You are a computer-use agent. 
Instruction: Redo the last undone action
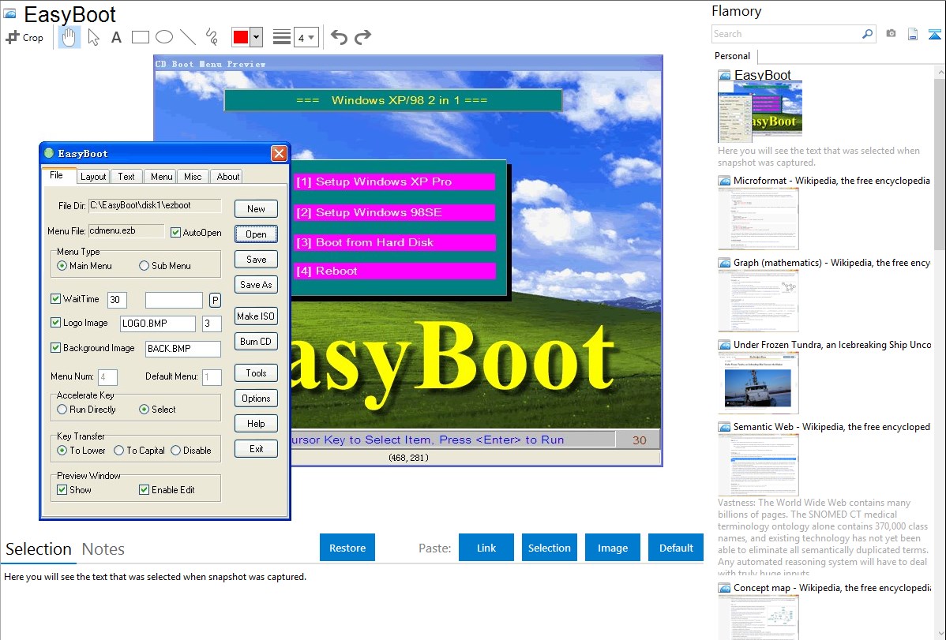coord(362,37)
